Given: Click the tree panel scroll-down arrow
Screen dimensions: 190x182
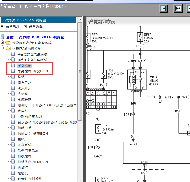Looking at the screenshot, I should click(x=80, y=180).
